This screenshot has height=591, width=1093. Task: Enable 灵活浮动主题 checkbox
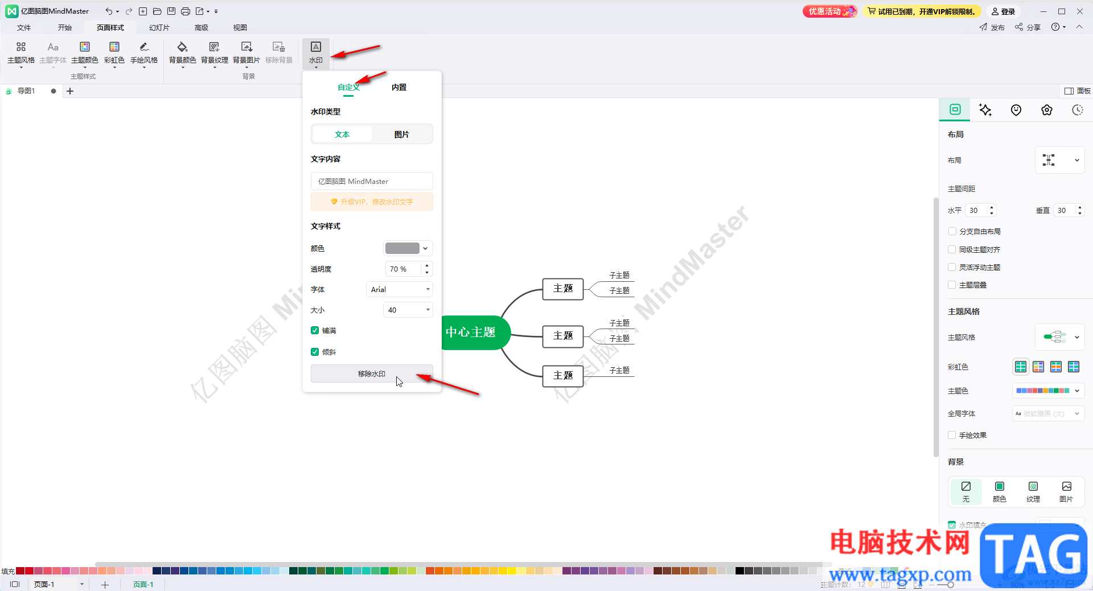952,267
